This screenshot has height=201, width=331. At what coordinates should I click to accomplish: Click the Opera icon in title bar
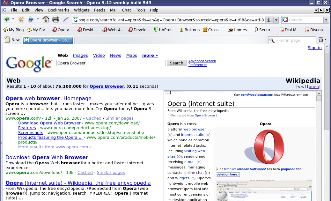point(5,3)
